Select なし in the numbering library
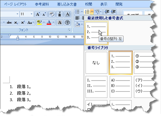The width and height of the screenshot is (161, 116). (96, 63)
